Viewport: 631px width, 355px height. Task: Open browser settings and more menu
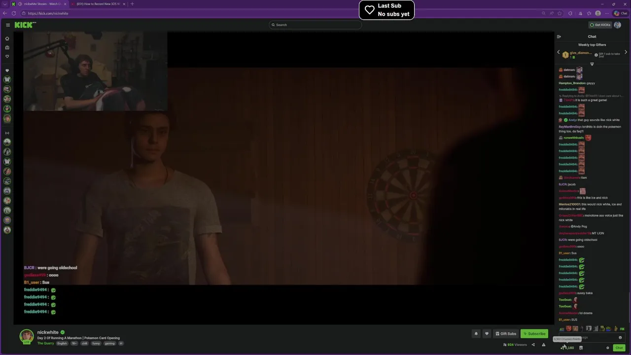click(x=607, y=13)
